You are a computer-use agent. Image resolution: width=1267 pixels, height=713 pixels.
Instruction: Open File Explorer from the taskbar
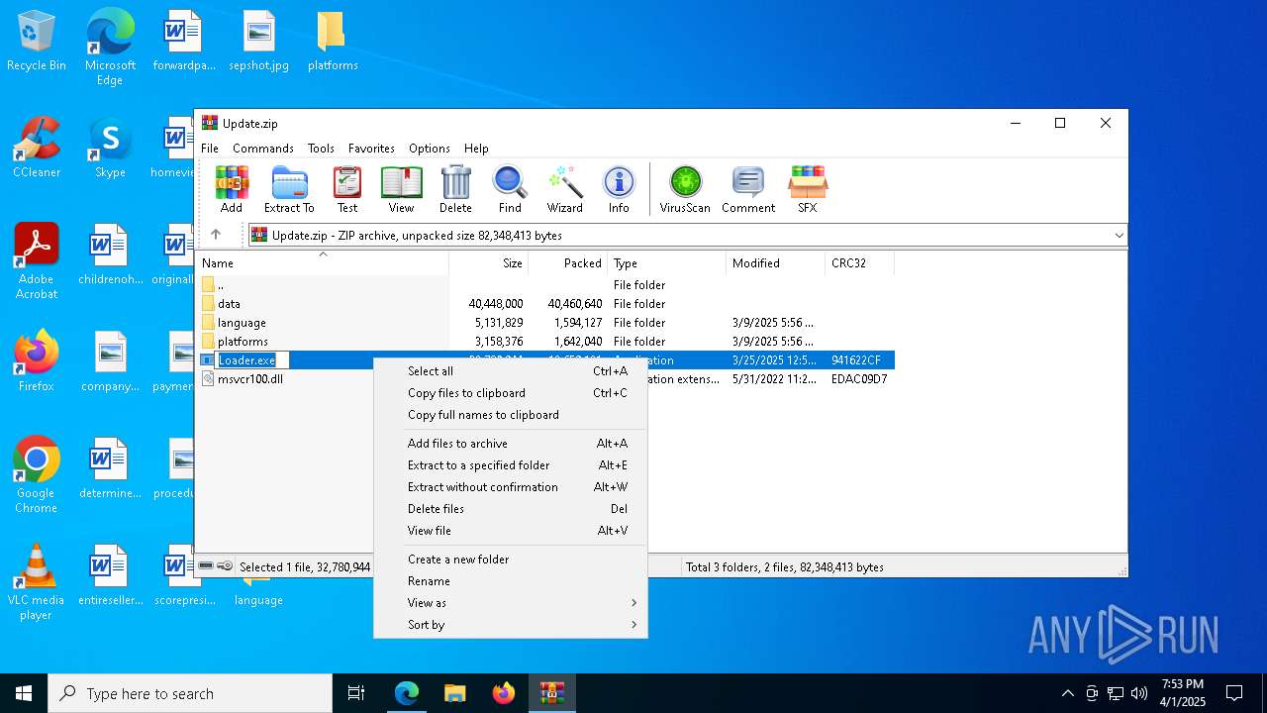[454, 693]
